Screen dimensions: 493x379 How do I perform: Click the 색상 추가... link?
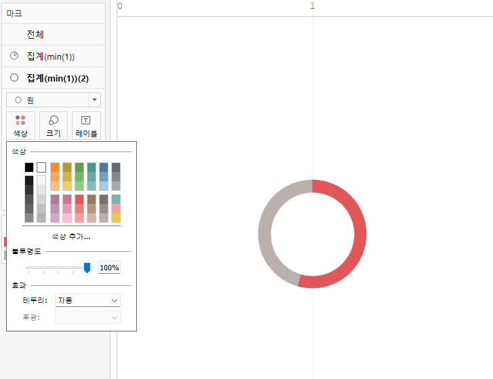pos(71,236)
